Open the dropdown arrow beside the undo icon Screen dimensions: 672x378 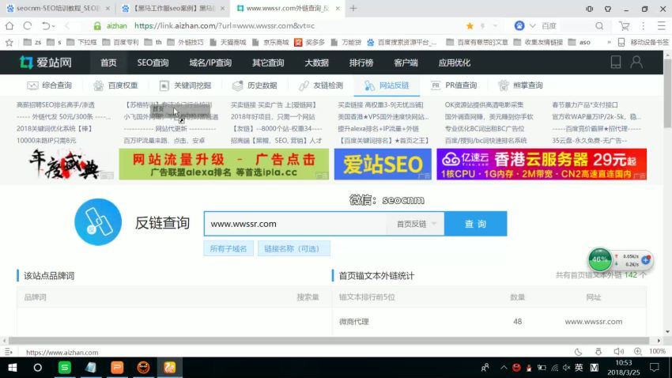(53, 26)
